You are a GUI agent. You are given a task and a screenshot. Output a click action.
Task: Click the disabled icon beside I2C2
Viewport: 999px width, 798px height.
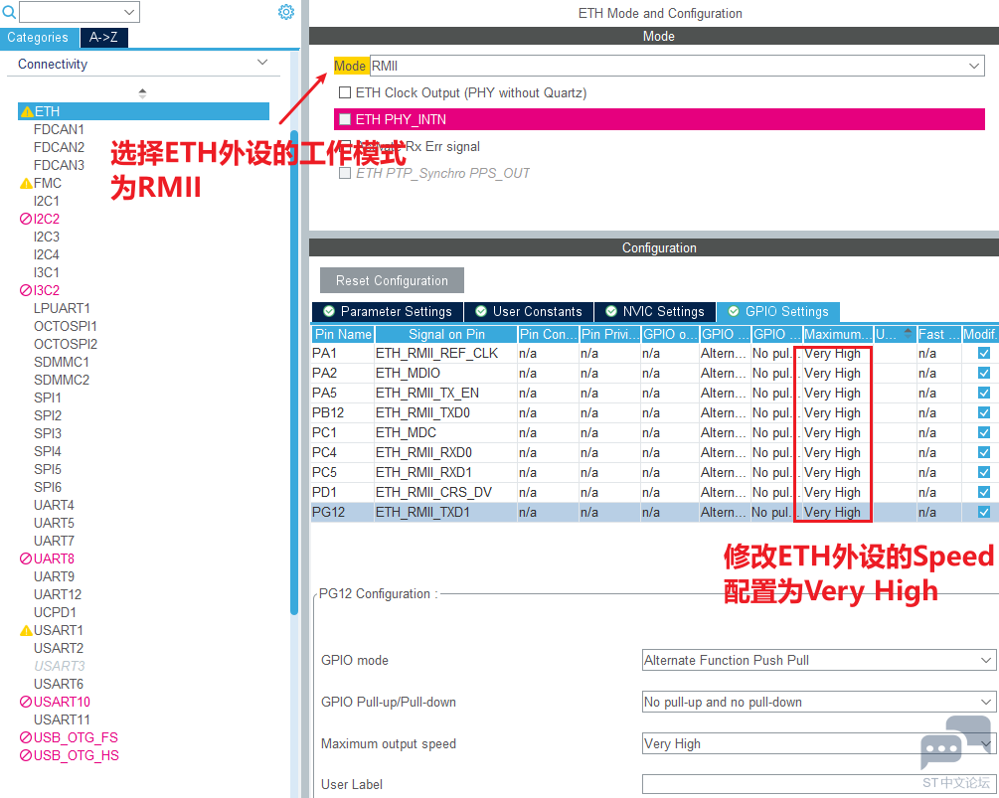pos(26,219)
